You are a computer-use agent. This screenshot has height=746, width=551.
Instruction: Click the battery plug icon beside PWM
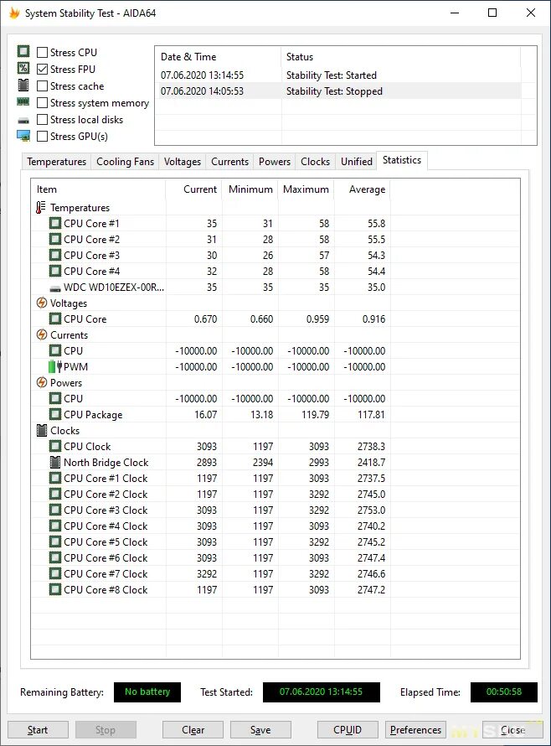55,366
